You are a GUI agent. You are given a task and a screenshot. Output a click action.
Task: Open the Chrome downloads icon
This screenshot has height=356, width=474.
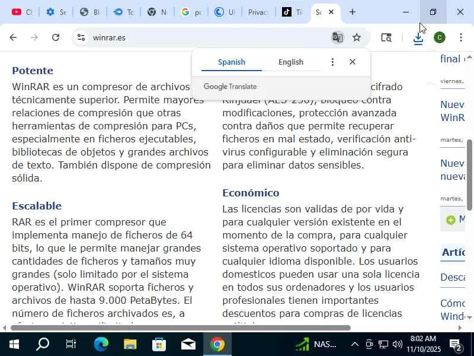(x=418, y=38)
